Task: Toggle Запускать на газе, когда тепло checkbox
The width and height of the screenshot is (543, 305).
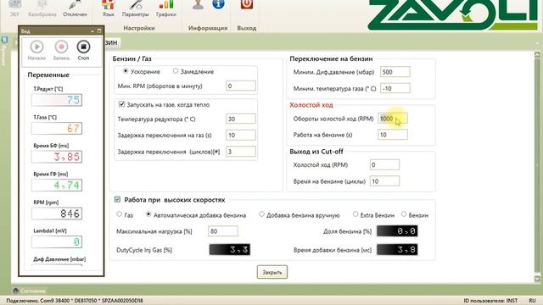Action: pos(121,103)
